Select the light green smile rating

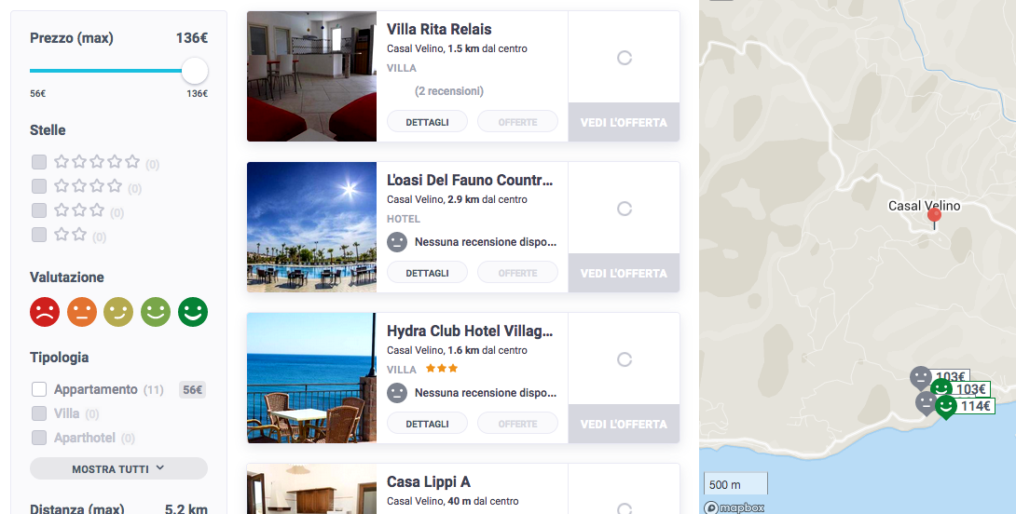pyautogui.click(x=156, y=312)
